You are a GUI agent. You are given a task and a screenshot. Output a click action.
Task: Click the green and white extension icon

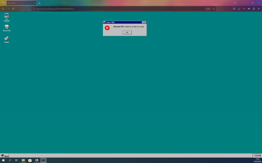249,9
